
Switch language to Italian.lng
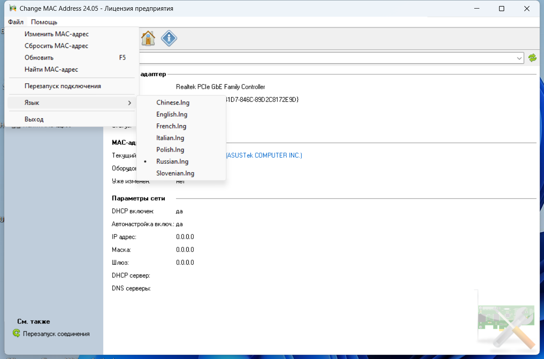click(x=181, y=138)
